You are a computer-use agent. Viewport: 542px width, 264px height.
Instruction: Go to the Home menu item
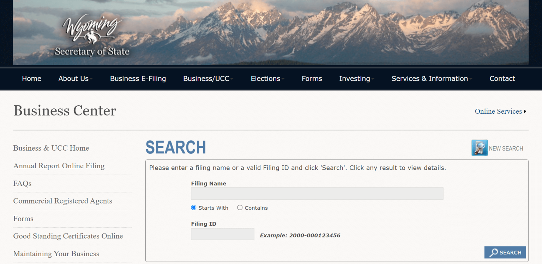(x=32, y=79)
